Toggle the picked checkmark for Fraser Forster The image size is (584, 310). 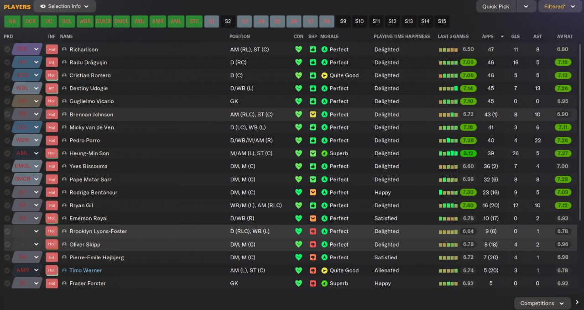pyautogui.click(x=7, y=284)
